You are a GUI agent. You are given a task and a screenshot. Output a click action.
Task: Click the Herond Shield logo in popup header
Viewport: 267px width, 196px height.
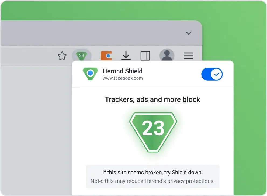(x=90, y=74)
